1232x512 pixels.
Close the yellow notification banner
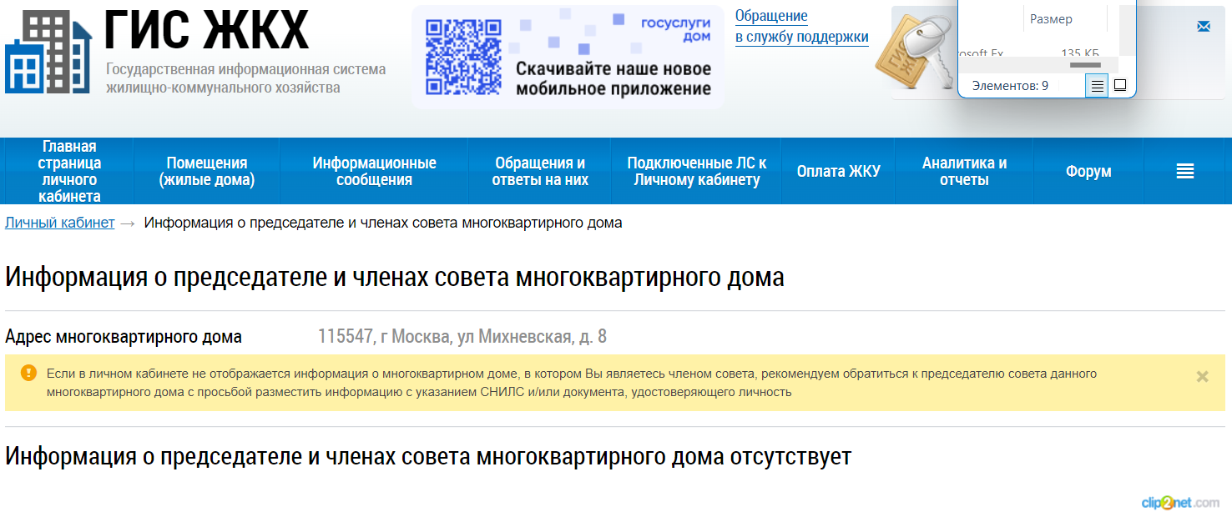click(x=1202, y=376)
